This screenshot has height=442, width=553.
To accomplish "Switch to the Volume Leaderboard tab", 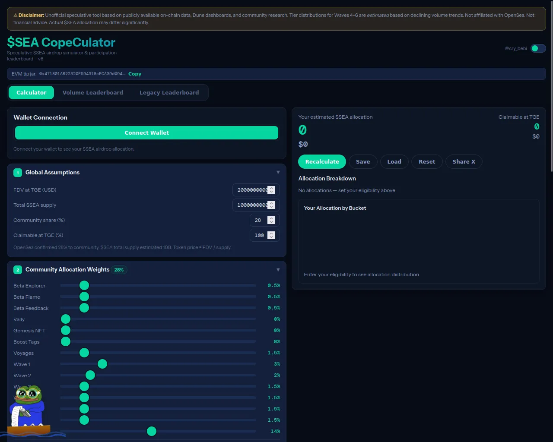I will tap(93, 92).
